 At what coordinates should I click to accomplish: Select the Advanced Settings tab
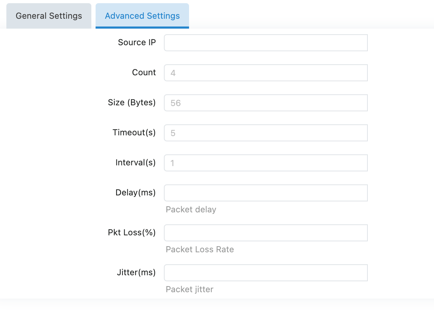142,16
